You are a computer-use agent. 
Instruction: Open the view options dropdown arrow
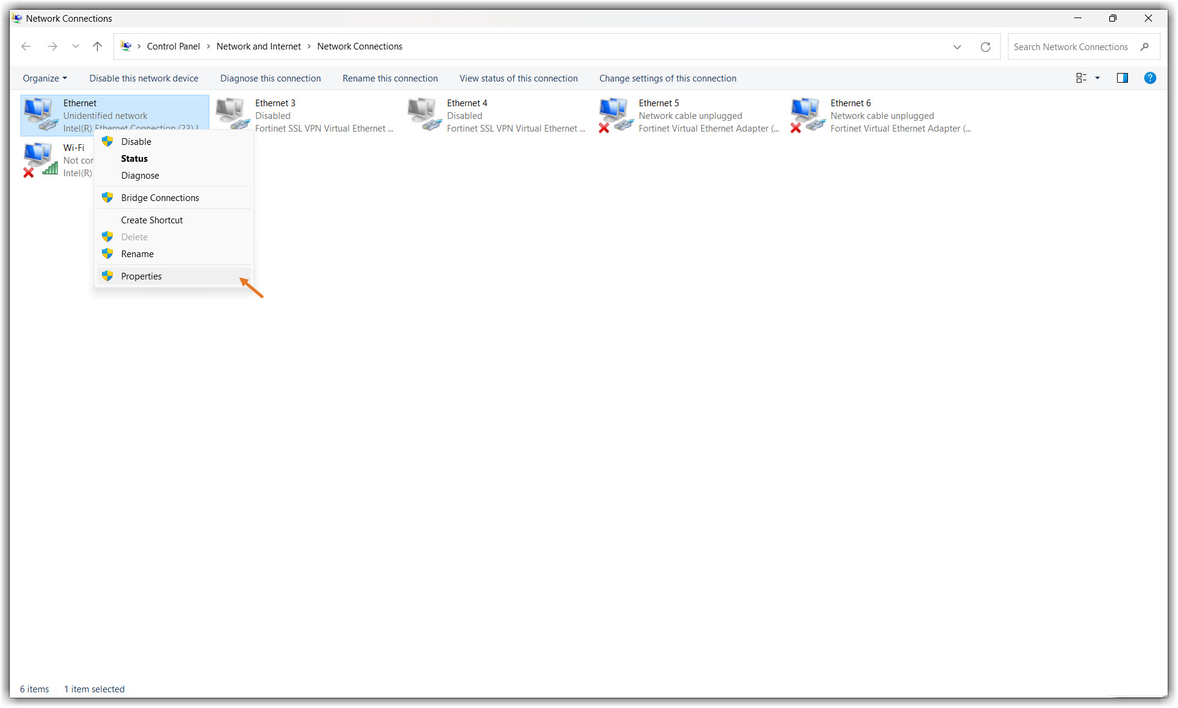click(x=1097, y=78)
